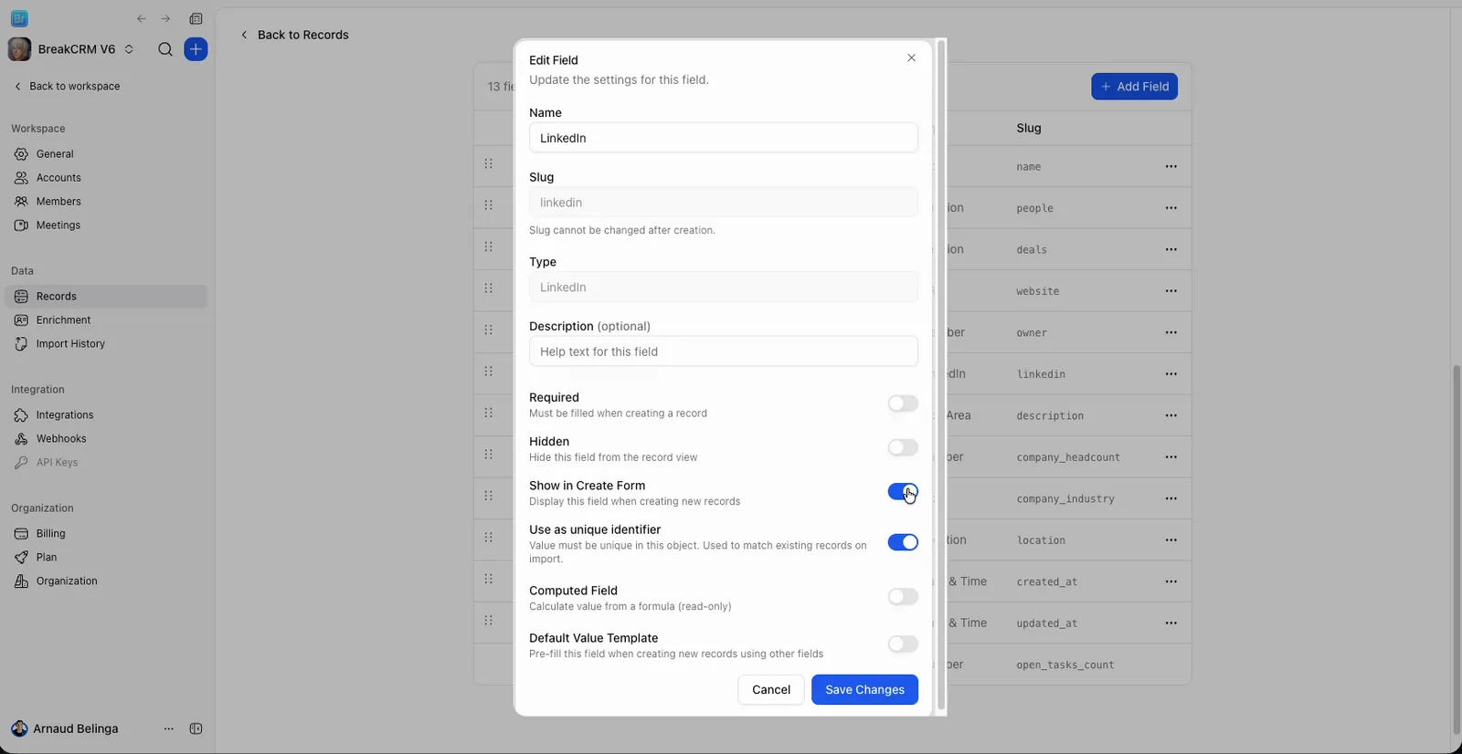Click the Cancel button

tap(771, 690)
